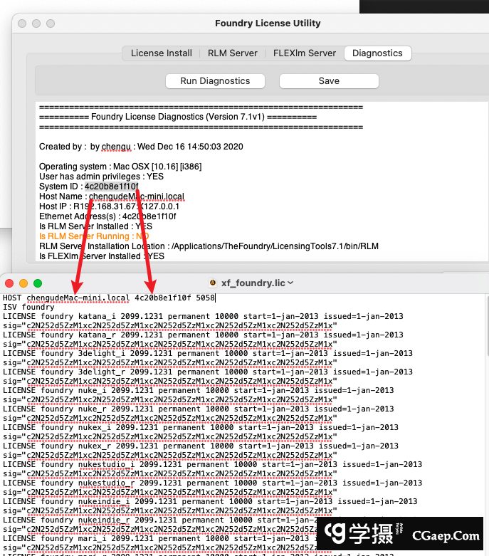Screen dimensions: 489x556
Task: Click the xf_foundry.lic document proxy icon
Action: [212, 283]
